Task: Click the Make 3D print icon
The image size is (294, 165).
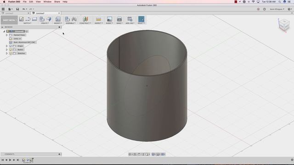Action: (119, 19)
